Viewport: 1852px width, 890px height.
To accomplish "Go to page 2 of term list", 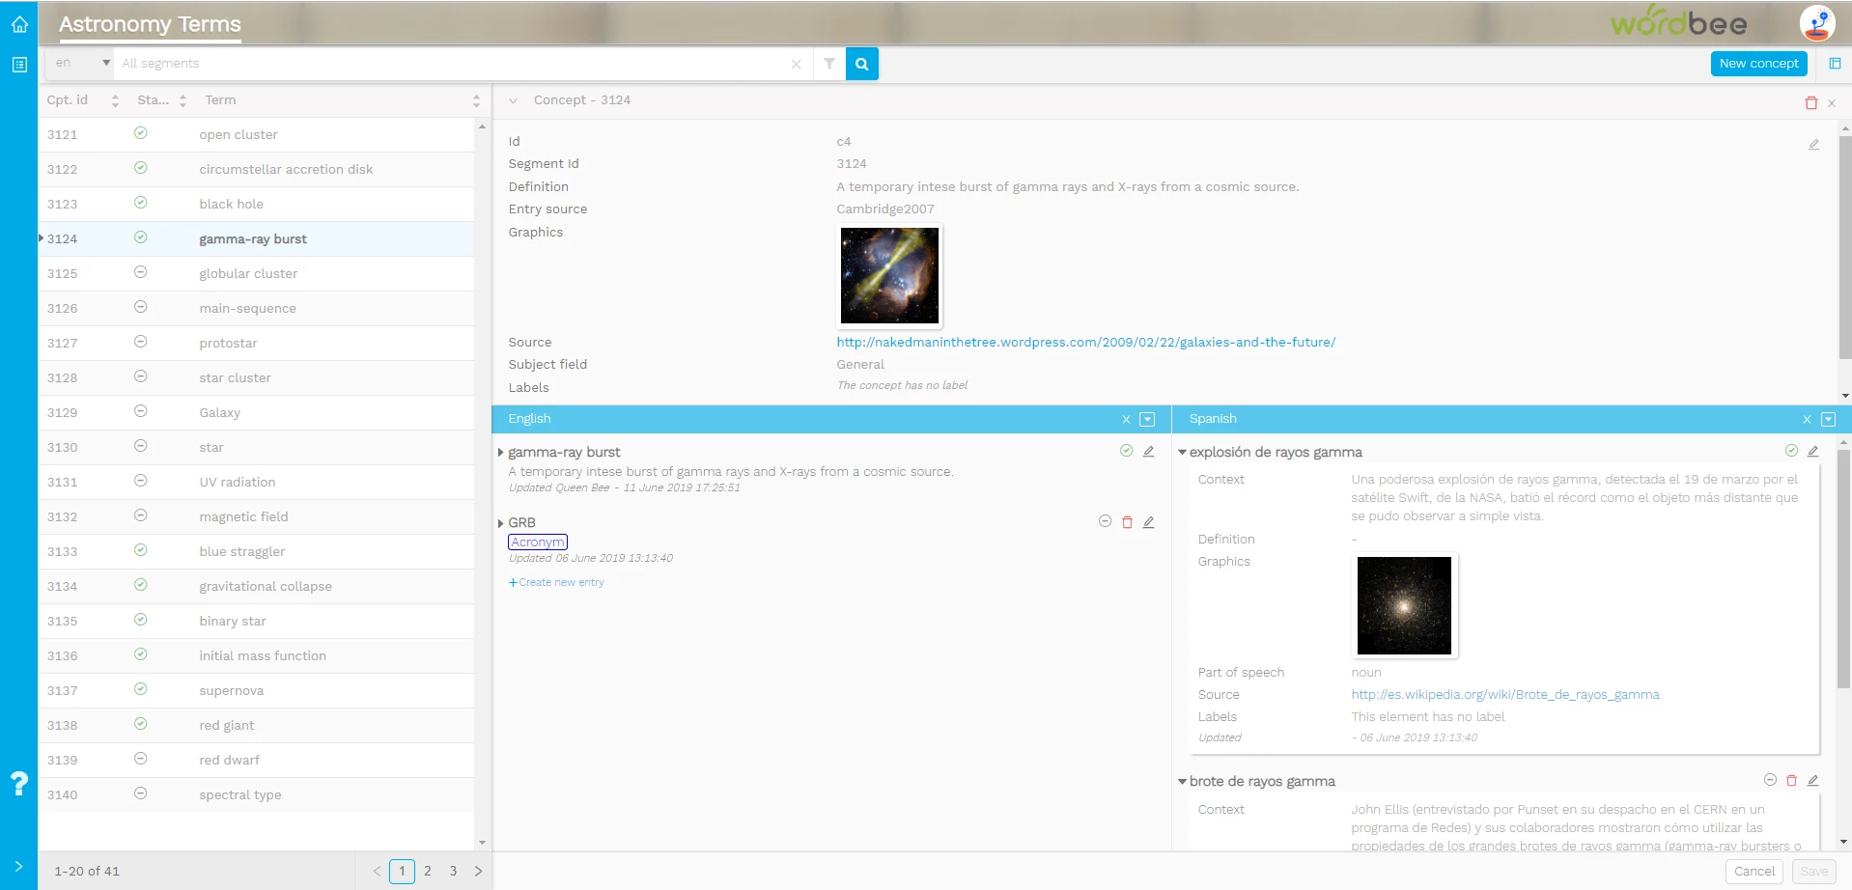I will pyautogui.click(x=428, y=871).
